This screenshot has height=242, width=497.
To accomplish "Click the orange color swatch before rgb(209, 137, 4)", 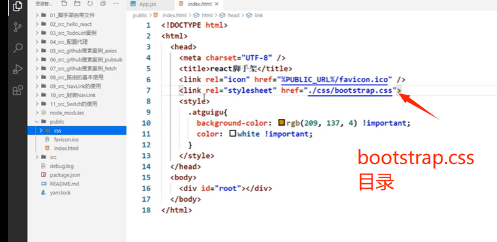I will coord(282,123).
